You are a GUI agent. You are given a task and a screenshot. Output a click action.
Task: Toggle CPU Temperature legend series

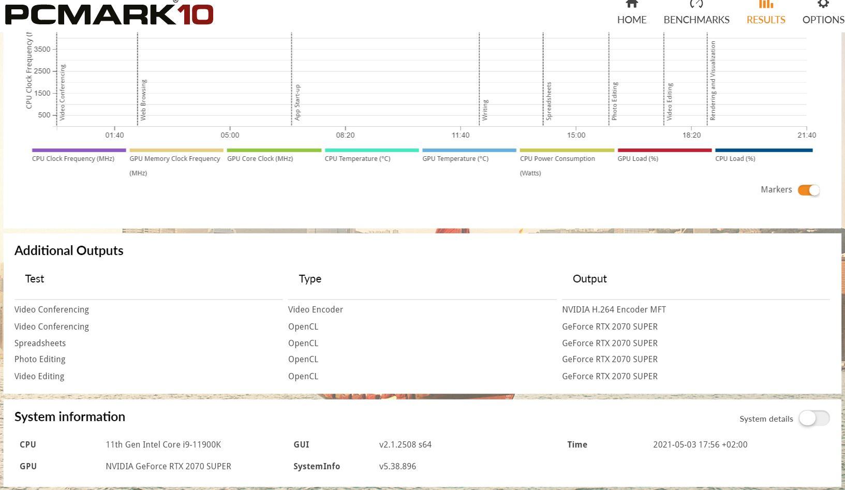[x=372, y=155]
